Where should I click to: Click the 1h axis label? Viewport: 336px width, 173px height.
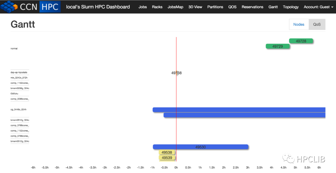(200, 167)
